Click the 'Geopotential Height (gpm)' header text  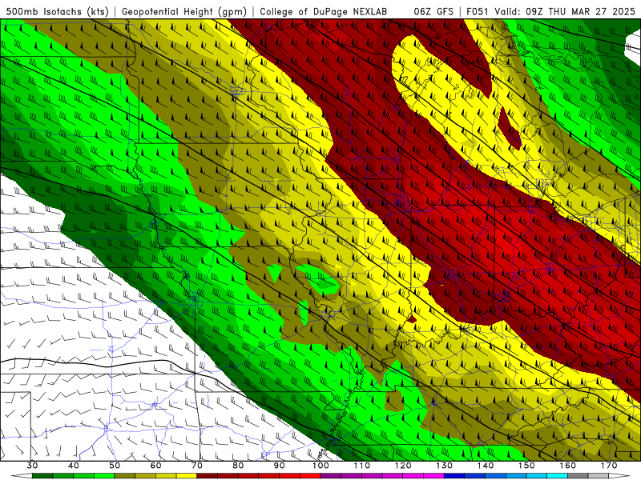click(x=184, y=12)
